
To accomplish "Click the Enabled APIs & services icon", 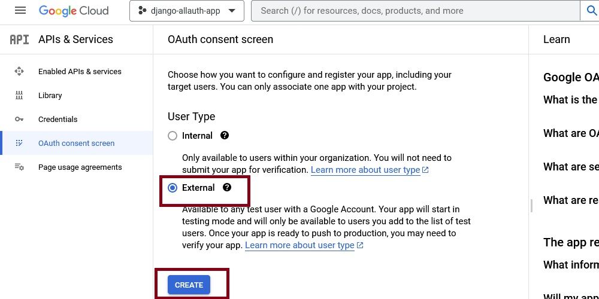I will (19, 71).
